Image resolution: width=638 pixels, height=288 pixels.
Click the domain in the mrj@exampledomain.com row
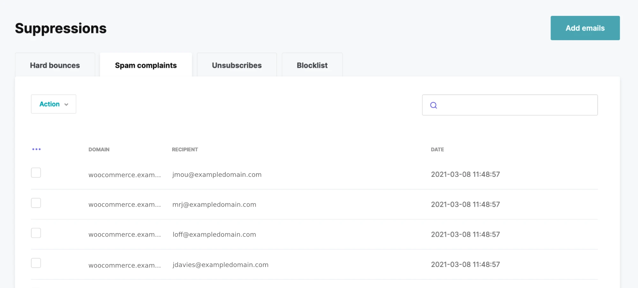pyautogui.click(x=124, y=205)
